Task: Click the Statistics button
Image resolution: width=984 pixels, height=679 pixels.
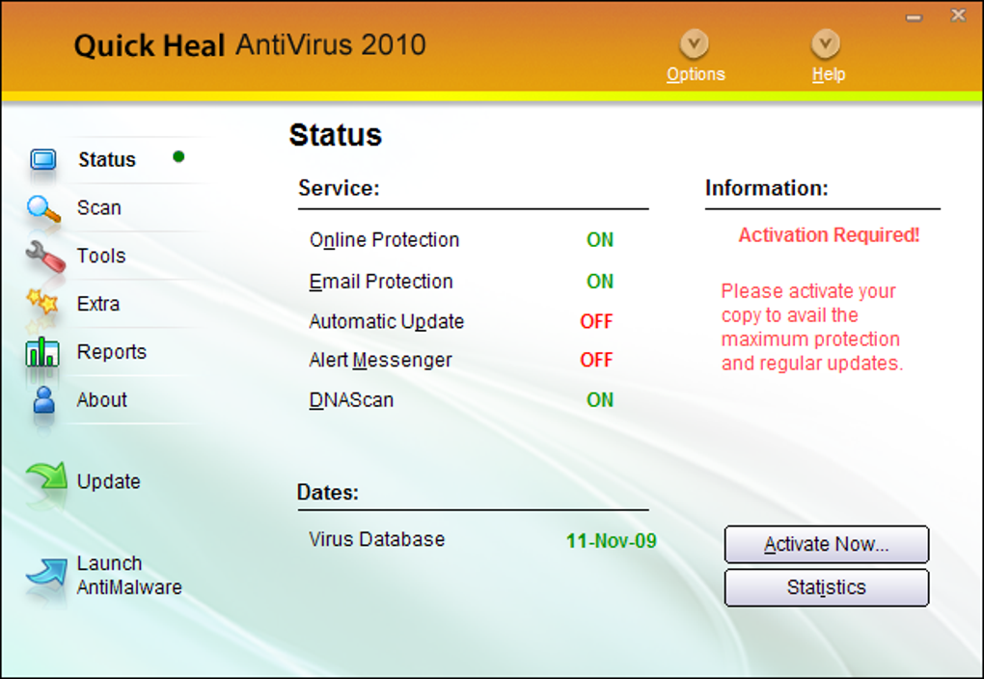Action: 827,587
